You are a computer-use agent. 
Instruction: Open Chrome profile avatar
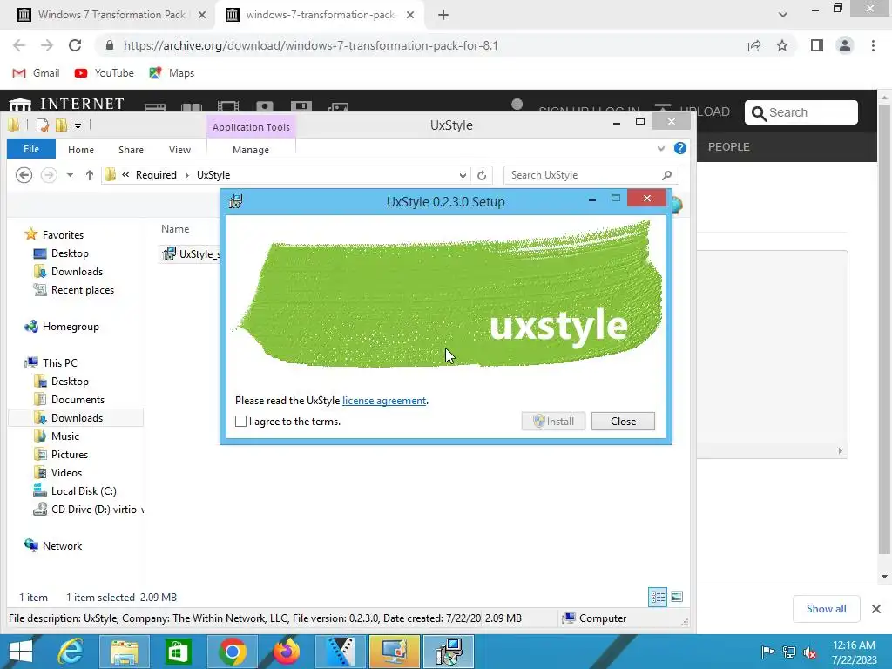point(845,45)
